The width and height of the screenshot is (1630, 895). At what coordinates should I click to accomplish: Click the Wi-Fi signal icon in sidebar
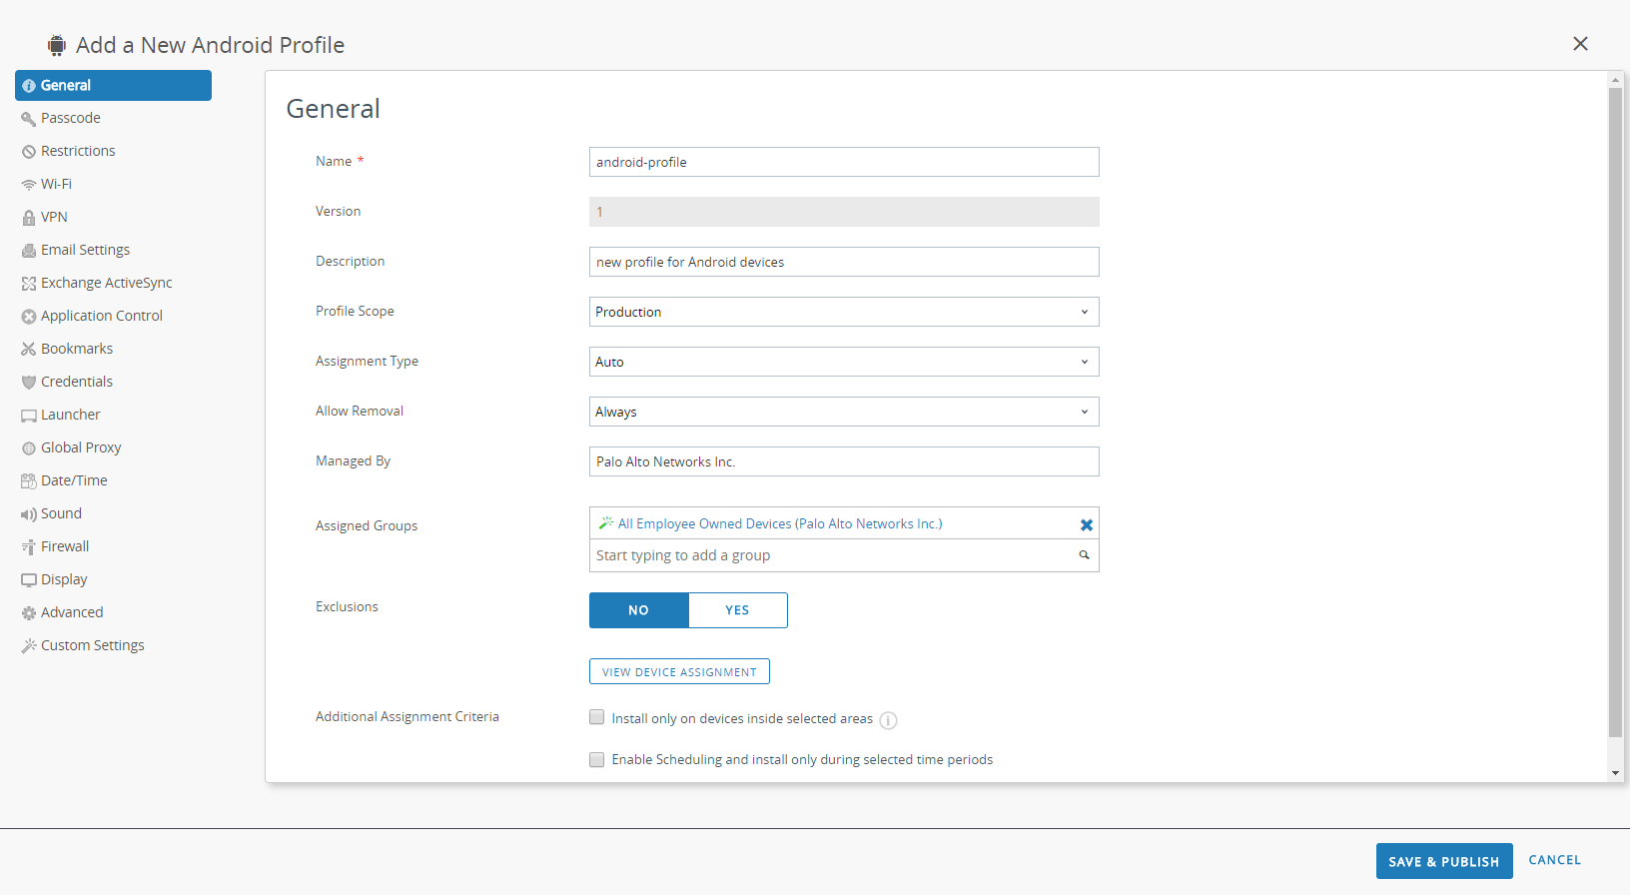(x=29, y=185)
